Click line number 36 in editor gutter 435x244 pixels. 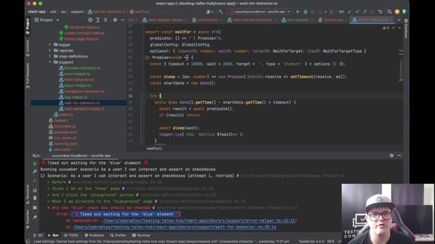[x=130, y=96]
